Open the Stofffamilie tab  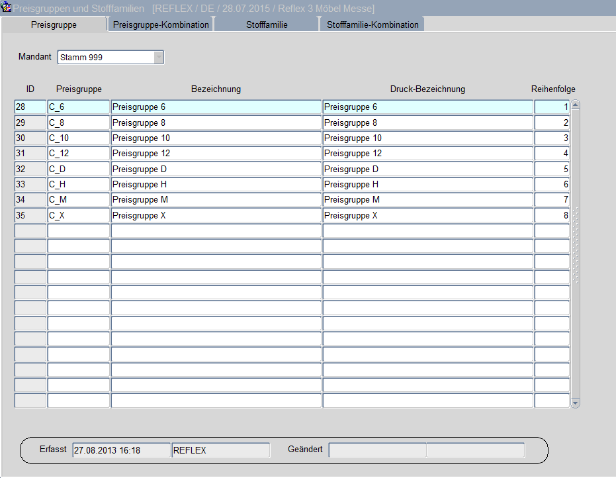click(x=267, y=24)
